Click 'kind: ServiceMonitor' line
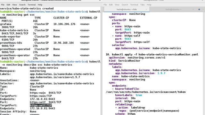Viewport: 205px width, 115px height. click(x=125, y=61)
